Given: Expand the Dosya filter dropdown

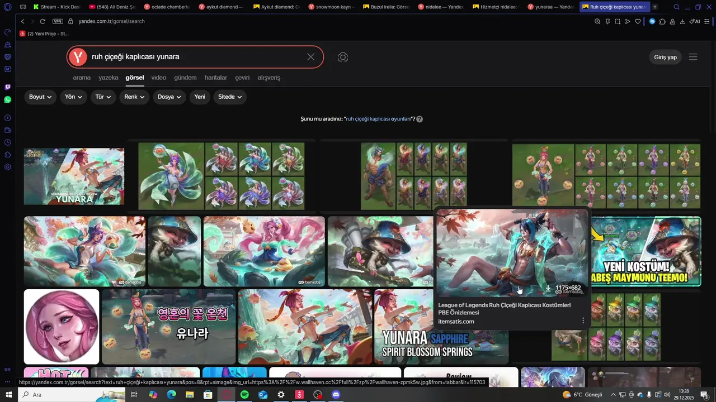Looking at the screenshot, I should (x=169, y=97).
